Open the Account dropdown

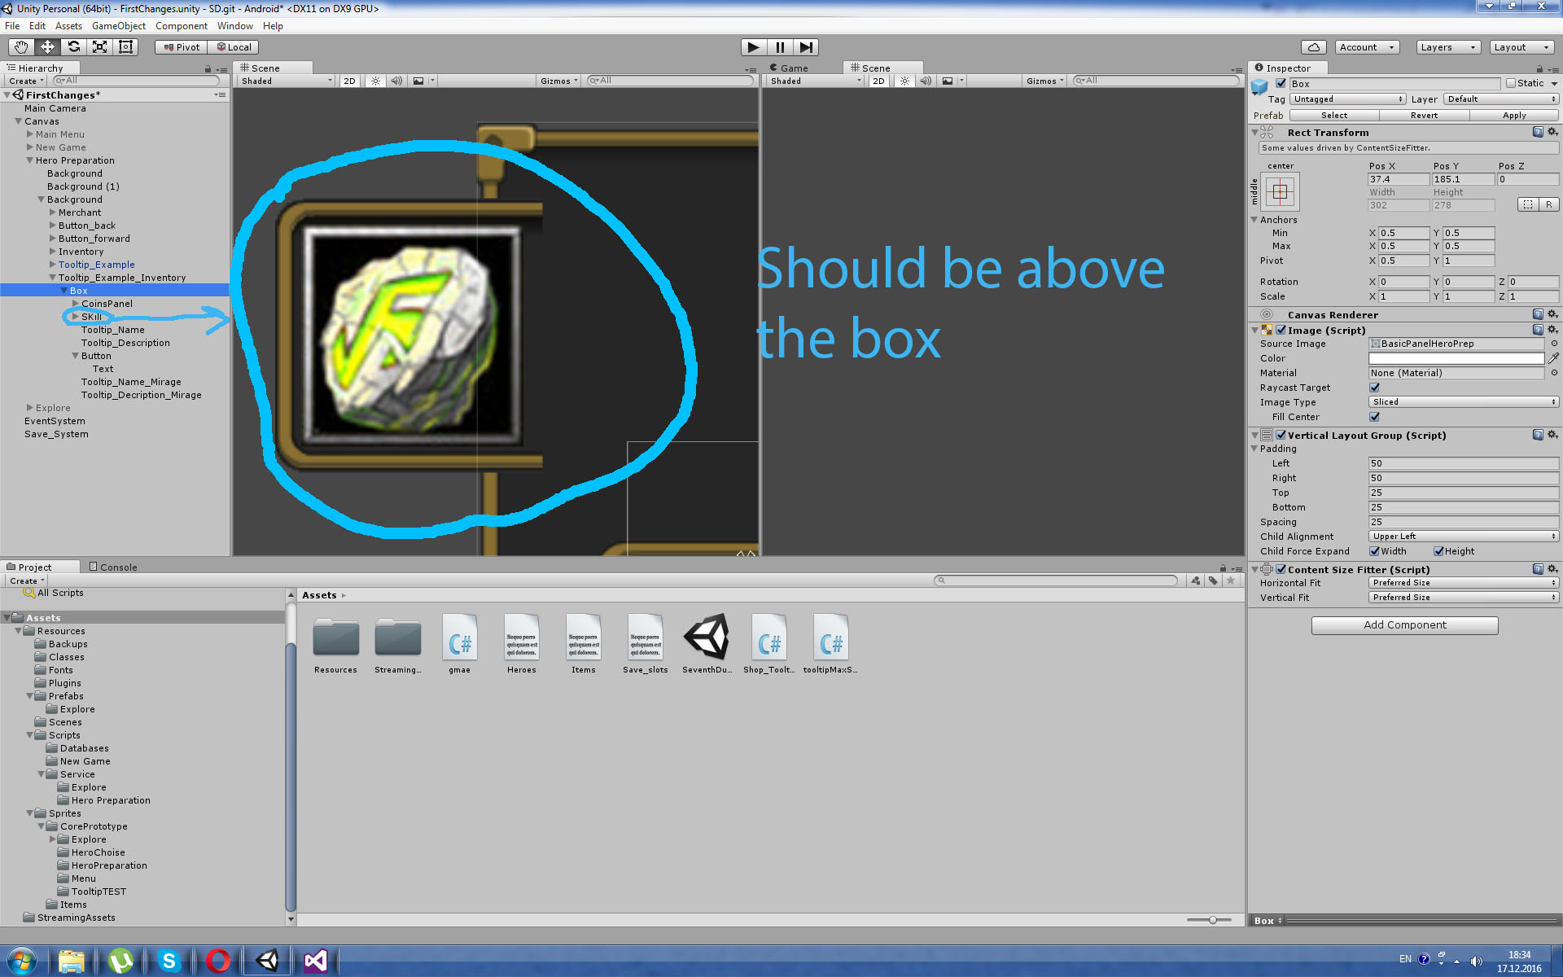click(x=1367, y=47)
